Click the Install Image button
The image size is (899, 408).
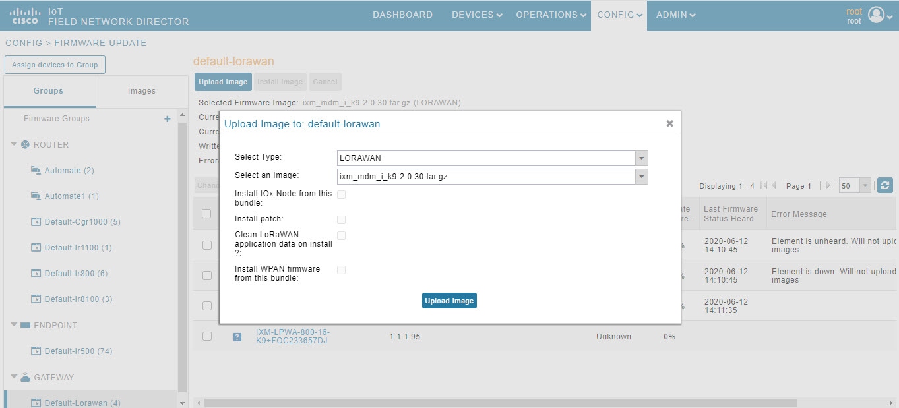pyautogui.click(x=280, y=82)
